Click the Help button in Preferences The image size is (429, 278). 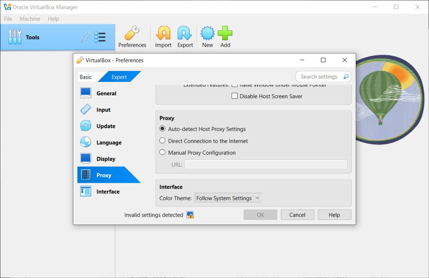click(x=334, y=215)
